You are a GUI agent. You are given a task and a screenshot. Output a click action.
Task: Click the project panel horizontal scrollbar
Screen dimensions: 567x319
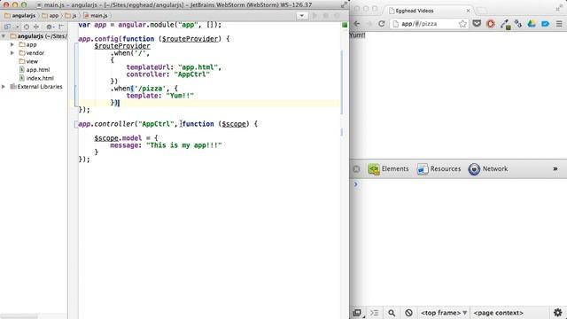pyautogui.click(x=19, y=316)
